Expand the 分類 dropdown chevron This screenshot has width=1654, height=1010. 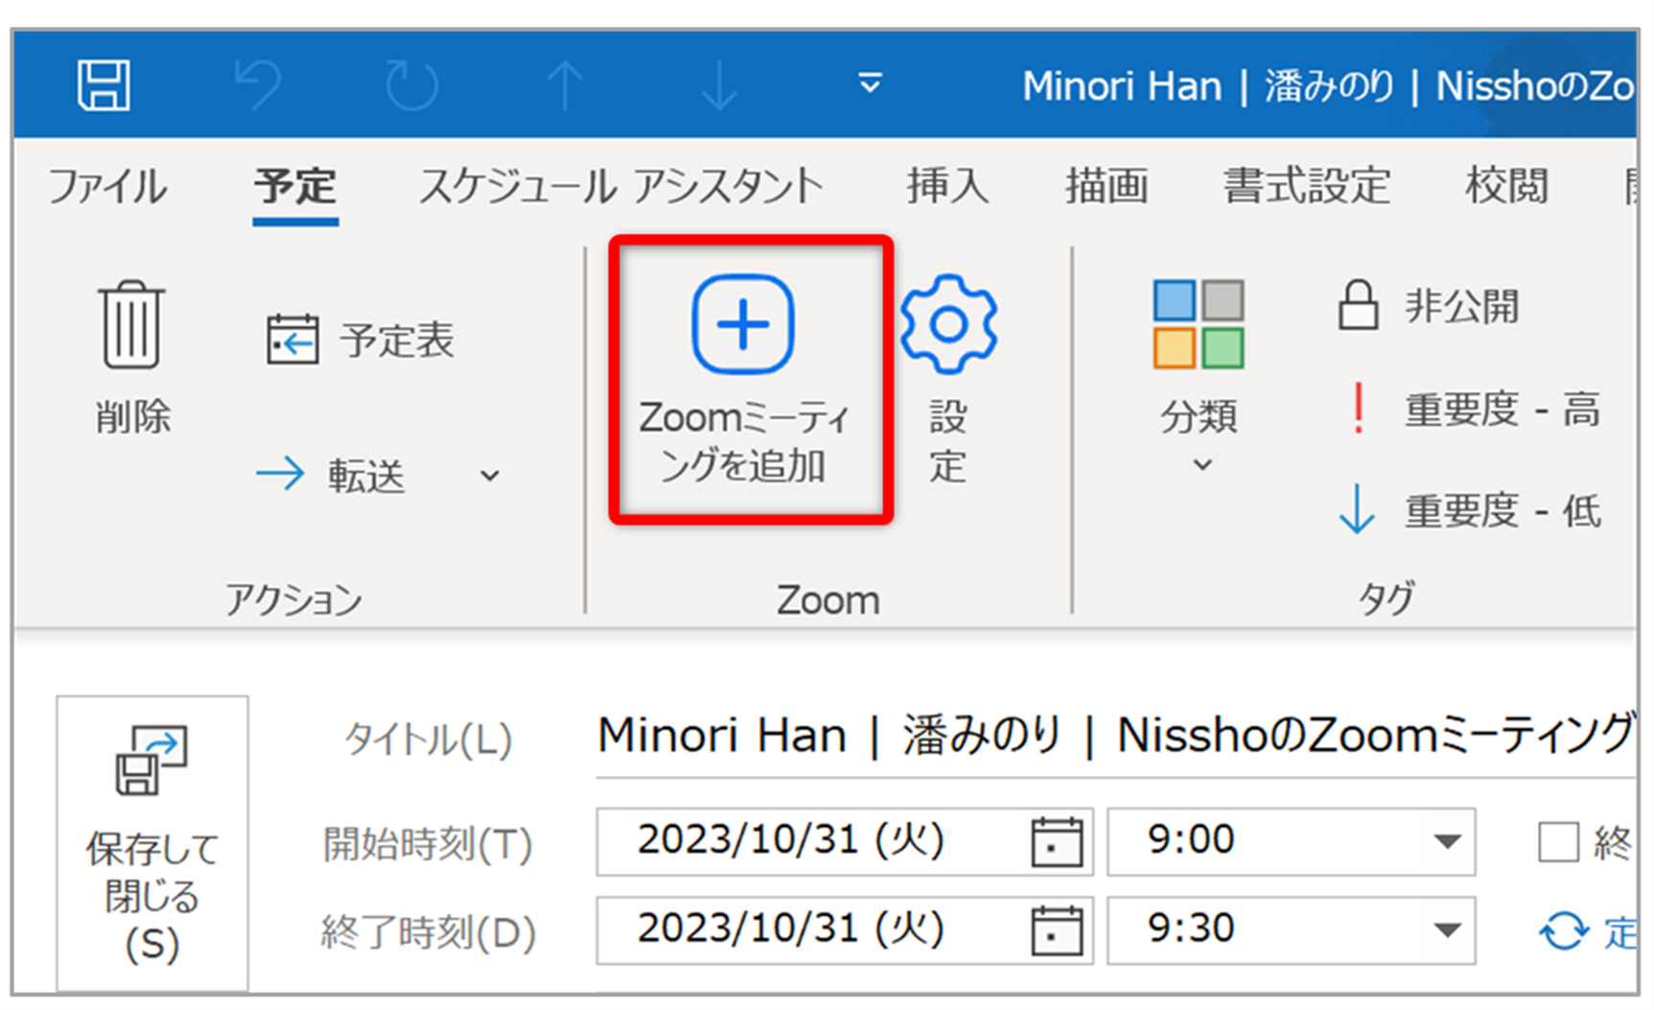(x=1202, y=465)
